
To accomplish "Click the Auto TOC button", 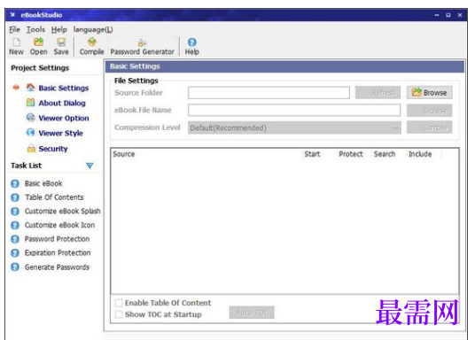I will coord(252,313).
